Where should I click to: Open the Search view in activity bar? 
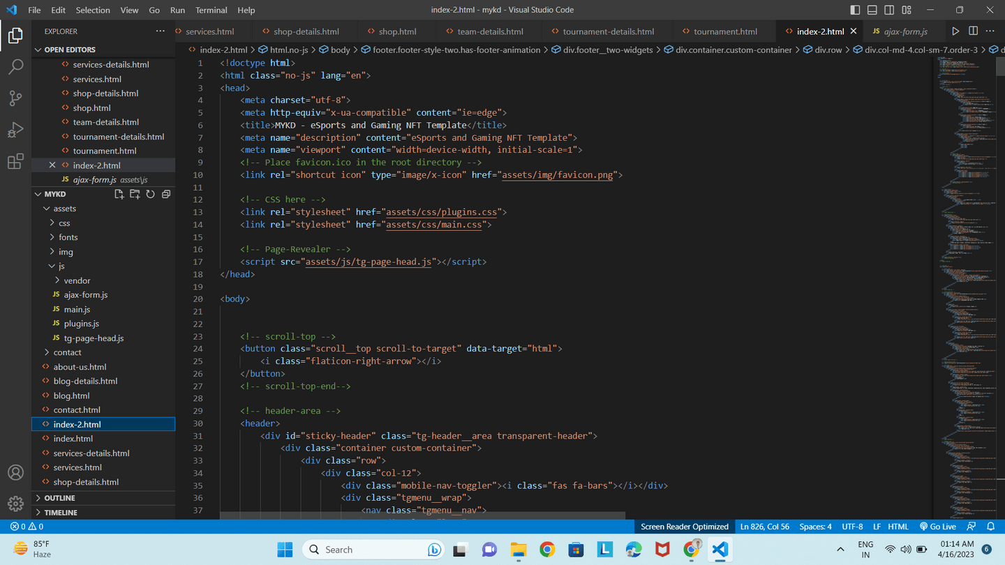[x=15, y=66]
